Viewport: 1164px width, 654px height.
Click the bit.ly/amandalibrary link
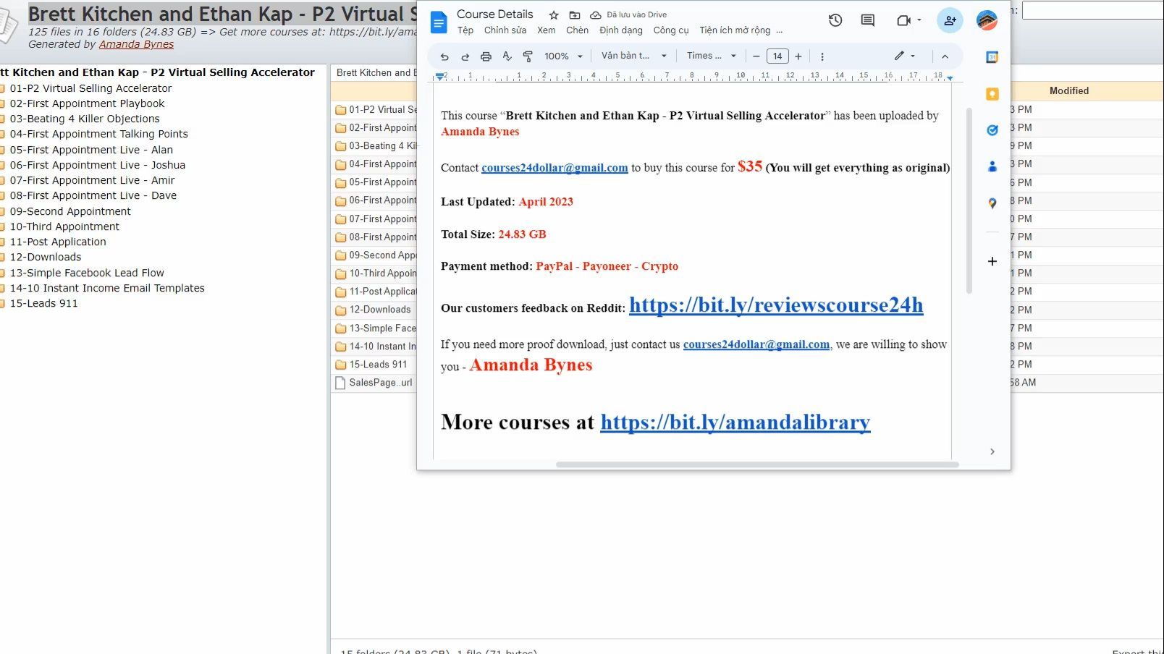[x=735, y=422]
